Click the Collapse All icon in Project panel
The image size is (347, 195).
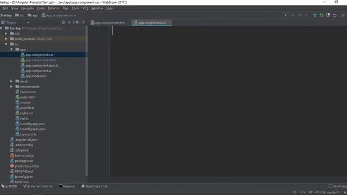(x=69, y=22)
